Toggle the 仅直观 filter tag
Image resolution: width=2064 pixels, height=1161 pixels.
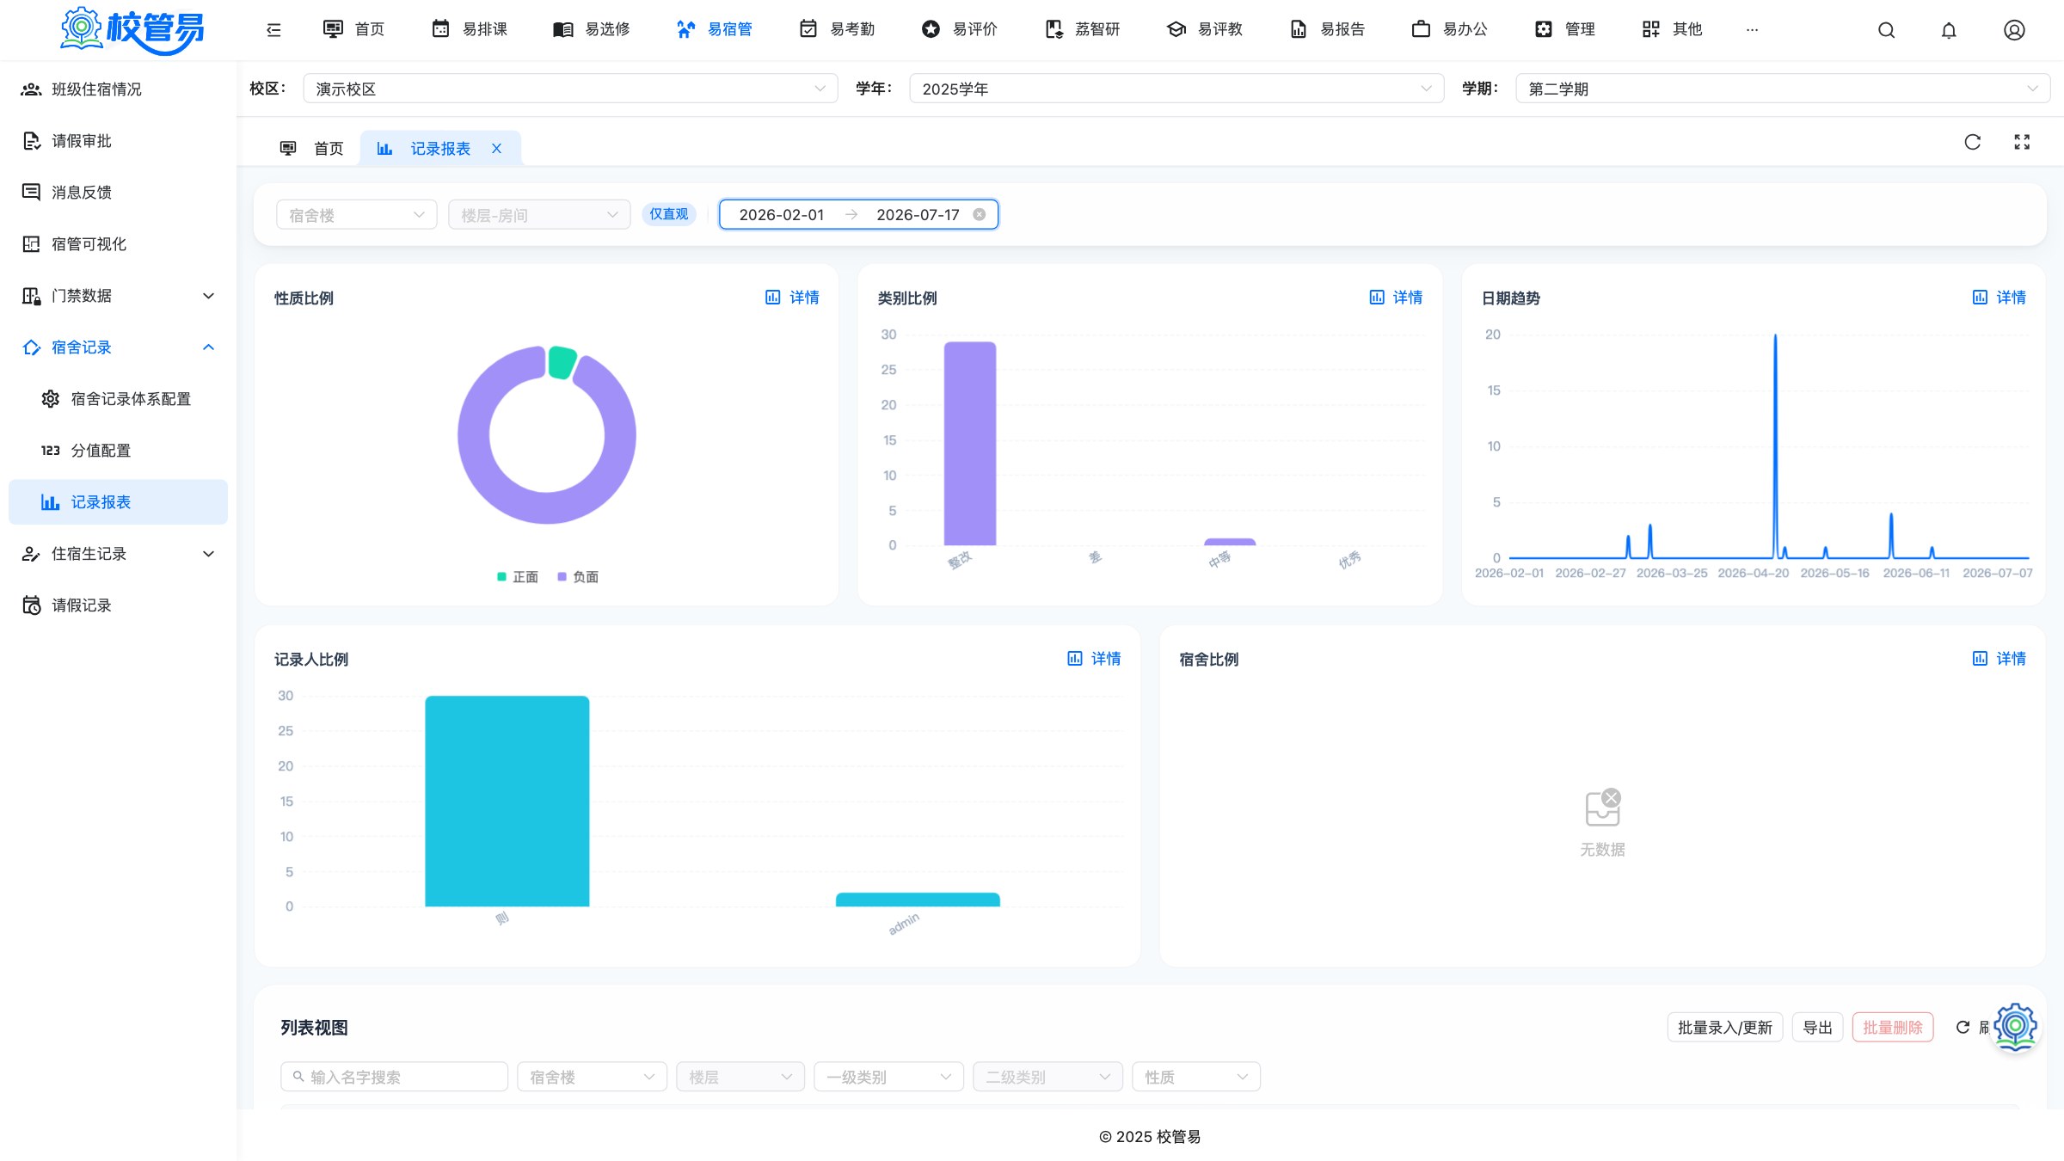coord(669,214)
